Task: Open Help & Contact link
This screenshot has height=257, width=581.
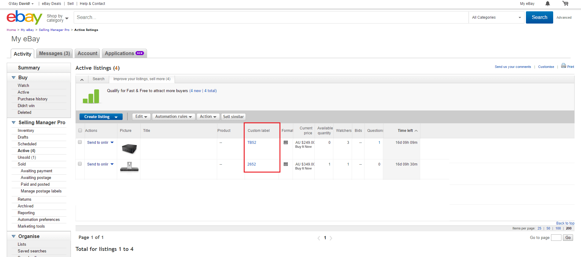Action: [92, 4]
